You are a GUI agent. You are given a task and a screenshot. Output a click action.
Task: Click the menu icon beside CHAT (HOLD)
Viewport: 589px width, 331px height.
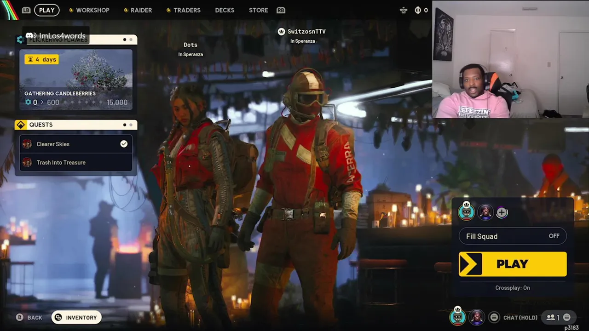tap(494, 317)
